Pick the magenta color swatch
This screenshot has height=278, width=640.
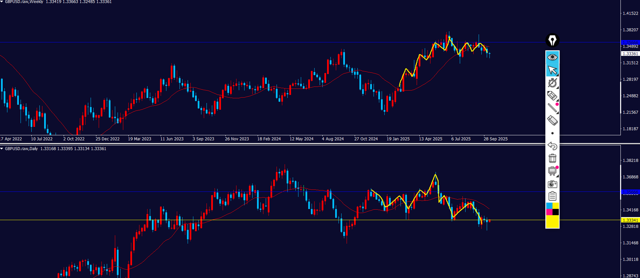pyautogui.click(x=549, y=212)
